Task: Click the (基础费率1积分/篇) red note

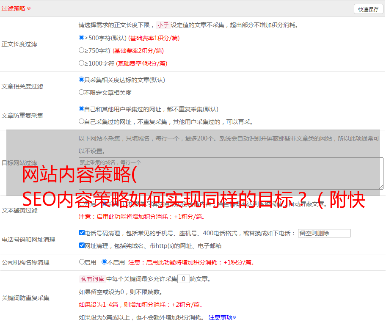Action: click(x=154, y=38)
